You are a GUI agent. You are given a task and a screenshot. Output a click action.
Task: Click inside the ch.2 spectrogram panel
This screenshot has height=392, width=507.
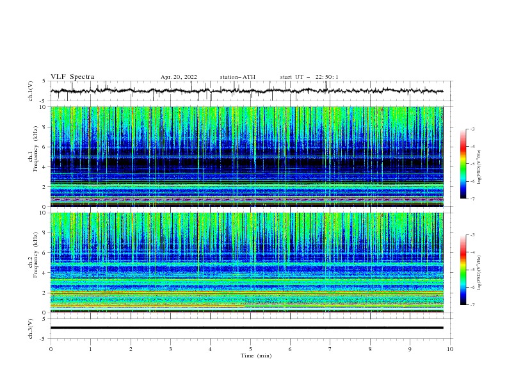tap(246, 263)
